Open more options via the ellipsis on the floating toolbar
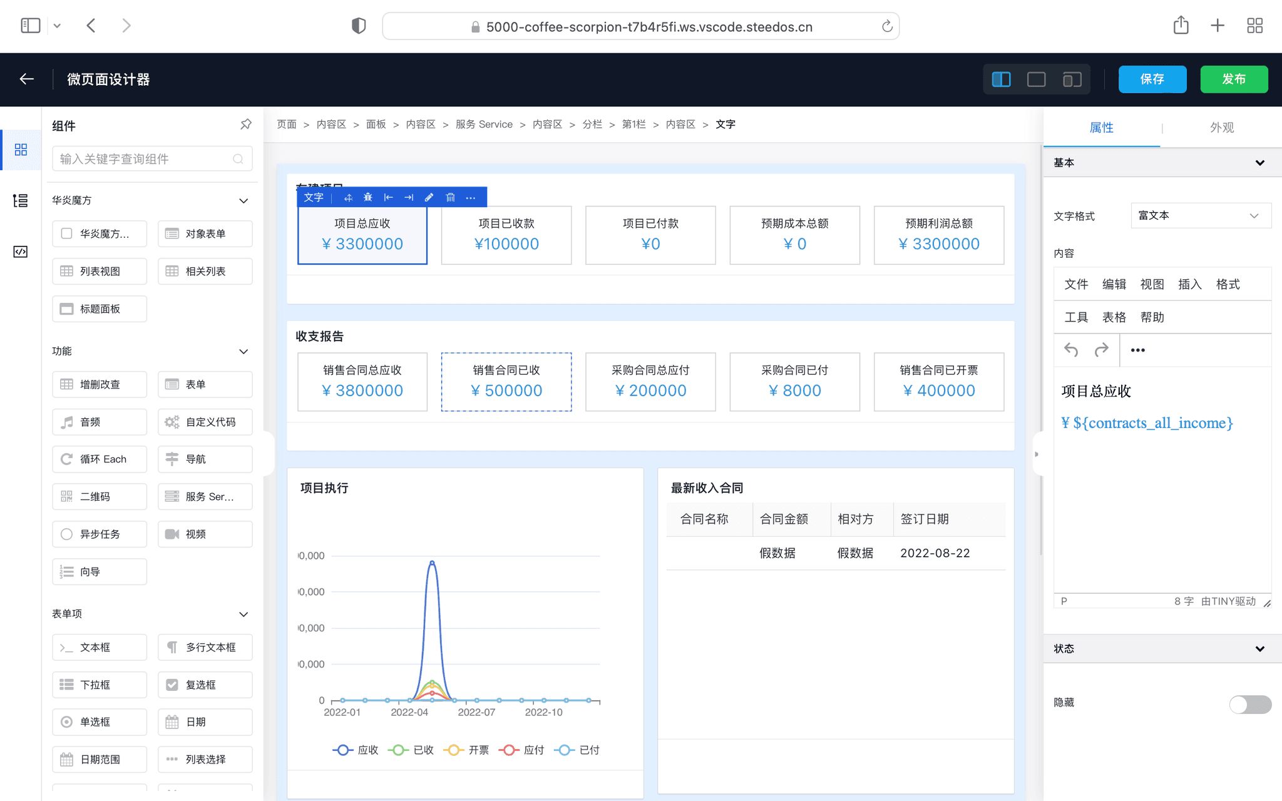The width and height of the screenshot is (1282, 801). (x=471, y=197)
